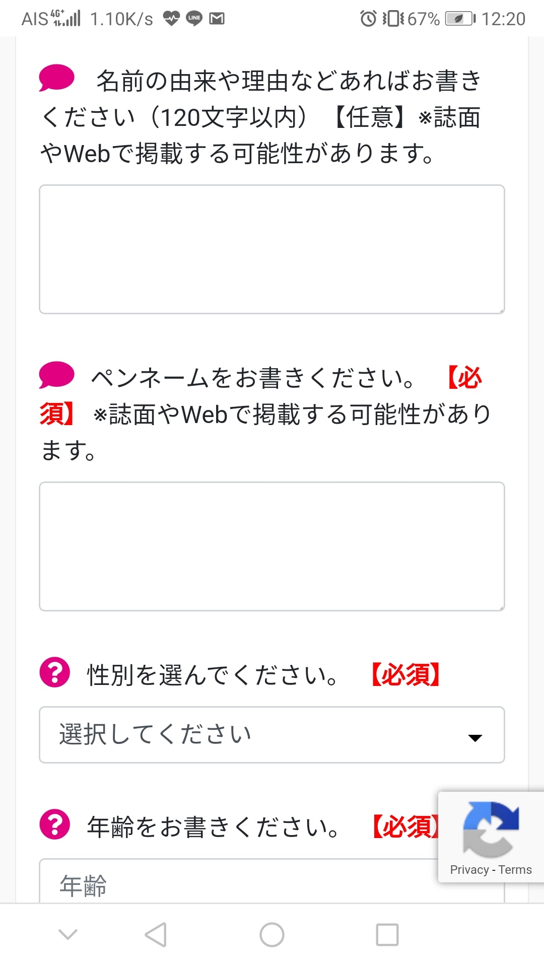Tap the pink speech bubble beside name origin question
Viewport: 544px width, 967px height.
point(56,78)
